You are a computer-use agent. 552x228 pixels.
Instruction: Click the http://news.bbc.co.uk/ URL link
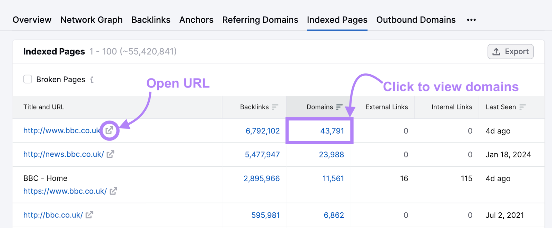(63, 154)
